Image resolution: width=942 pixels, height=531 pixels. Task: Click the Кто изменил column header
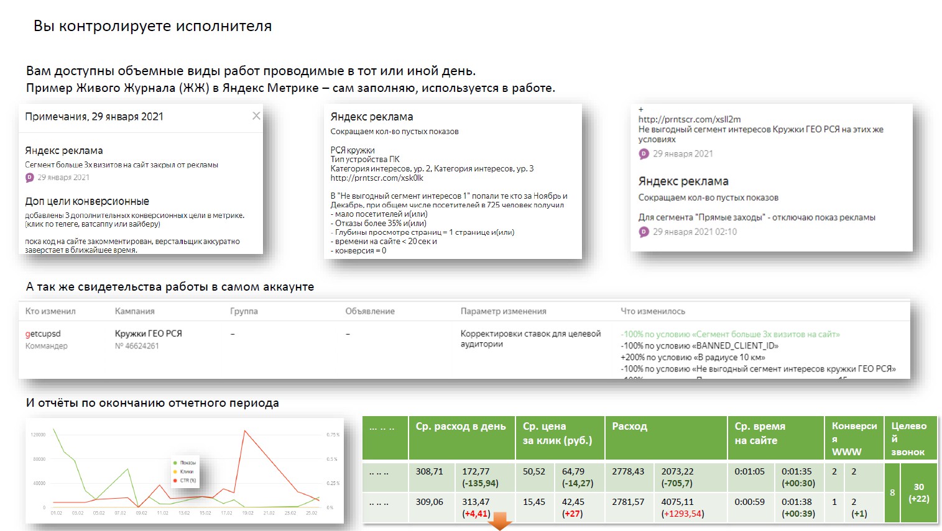pos(50,311)
